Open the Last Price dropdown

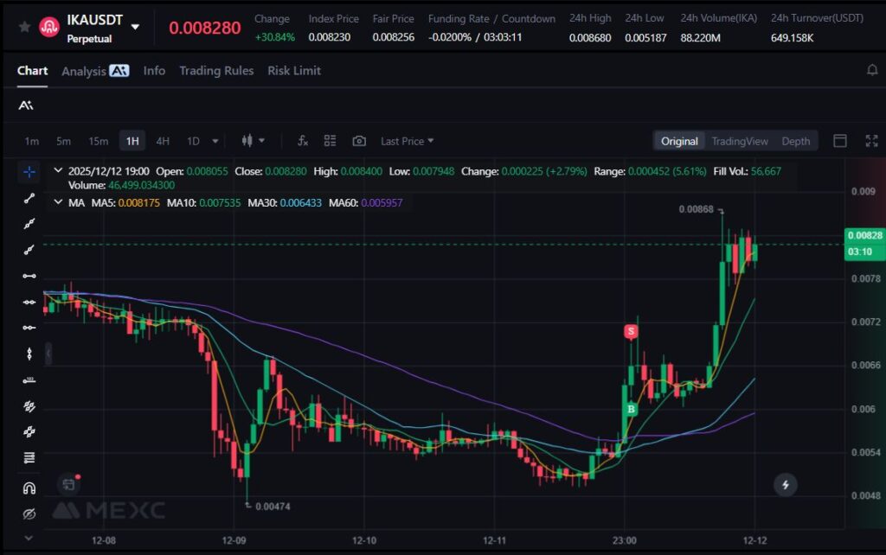(407, 141)
